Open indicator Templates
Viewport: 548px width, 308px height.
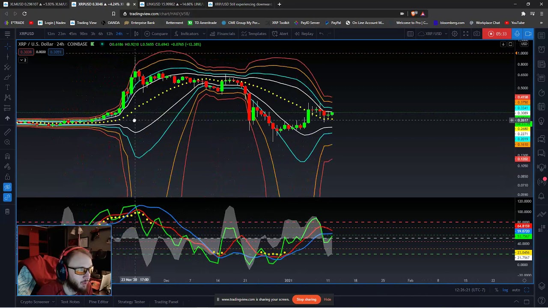[253, 34]
